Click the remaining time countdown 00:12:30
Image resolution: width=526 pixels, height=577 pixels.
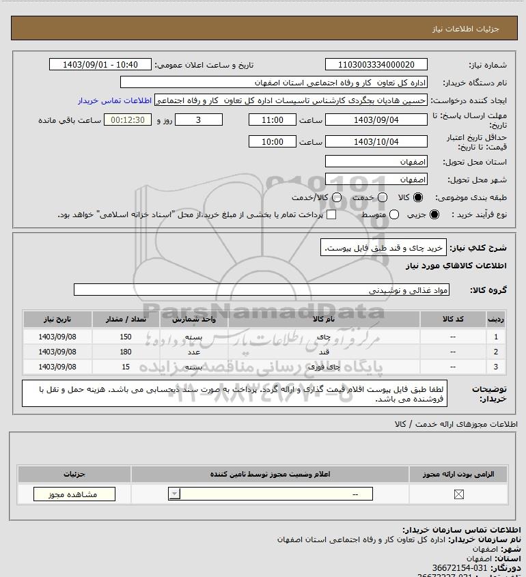[128, 120]
